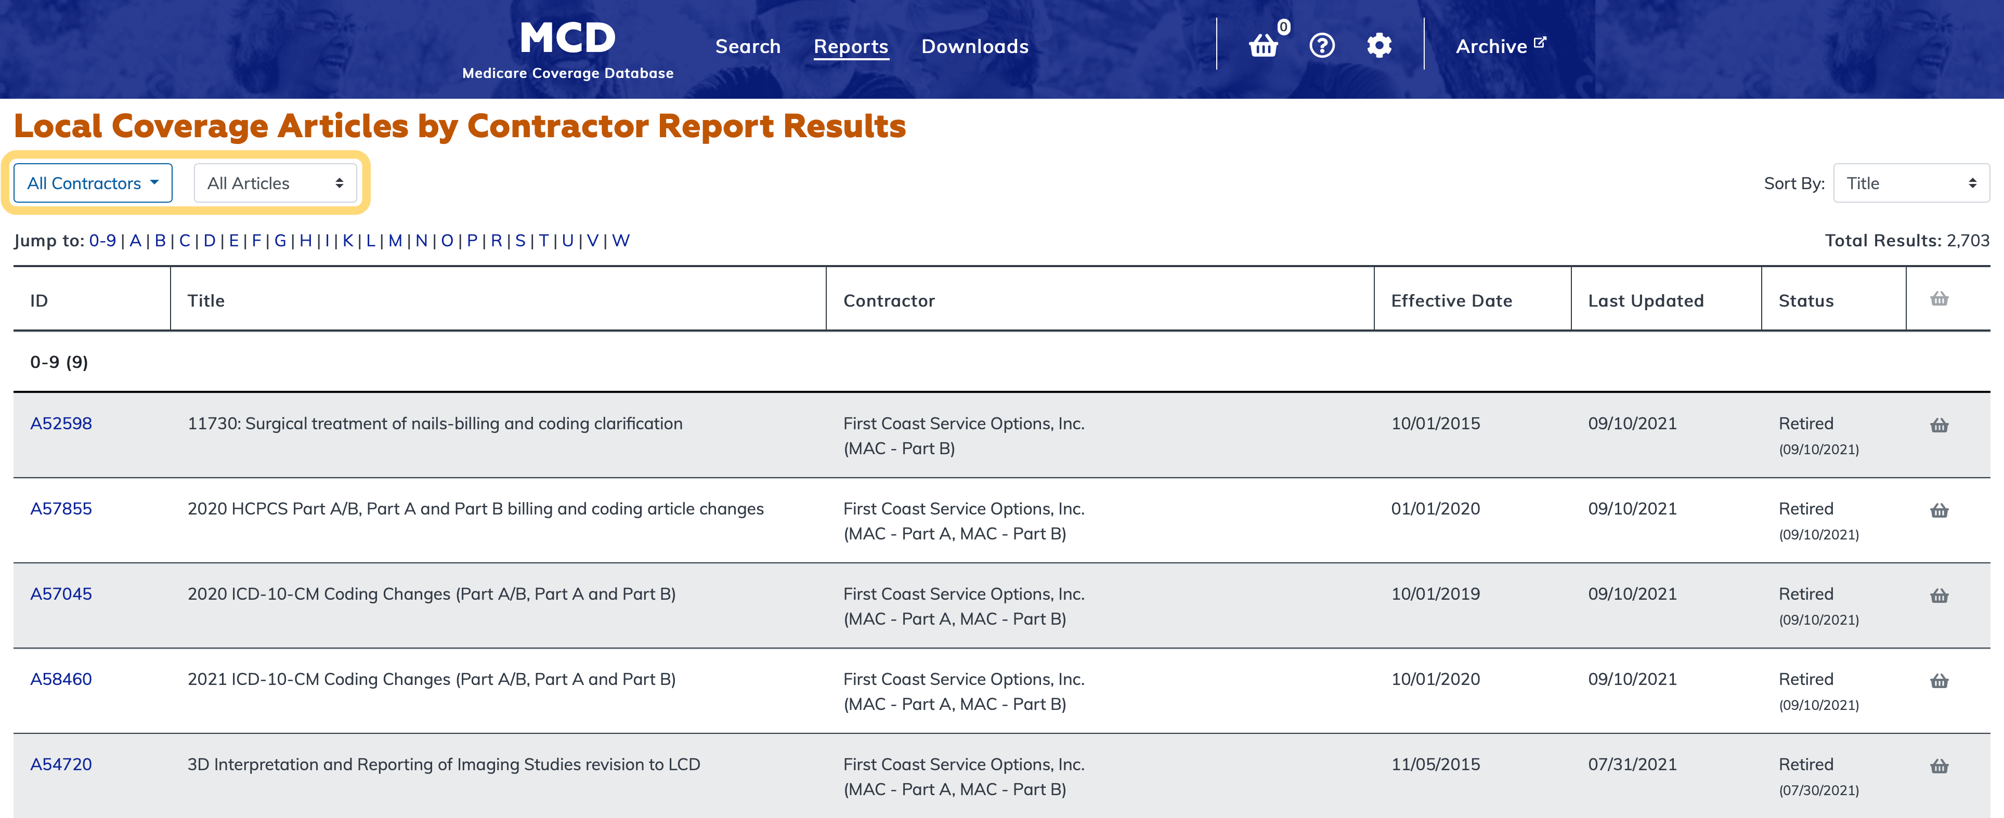Add article A52598 to basket

point(1938,425)
